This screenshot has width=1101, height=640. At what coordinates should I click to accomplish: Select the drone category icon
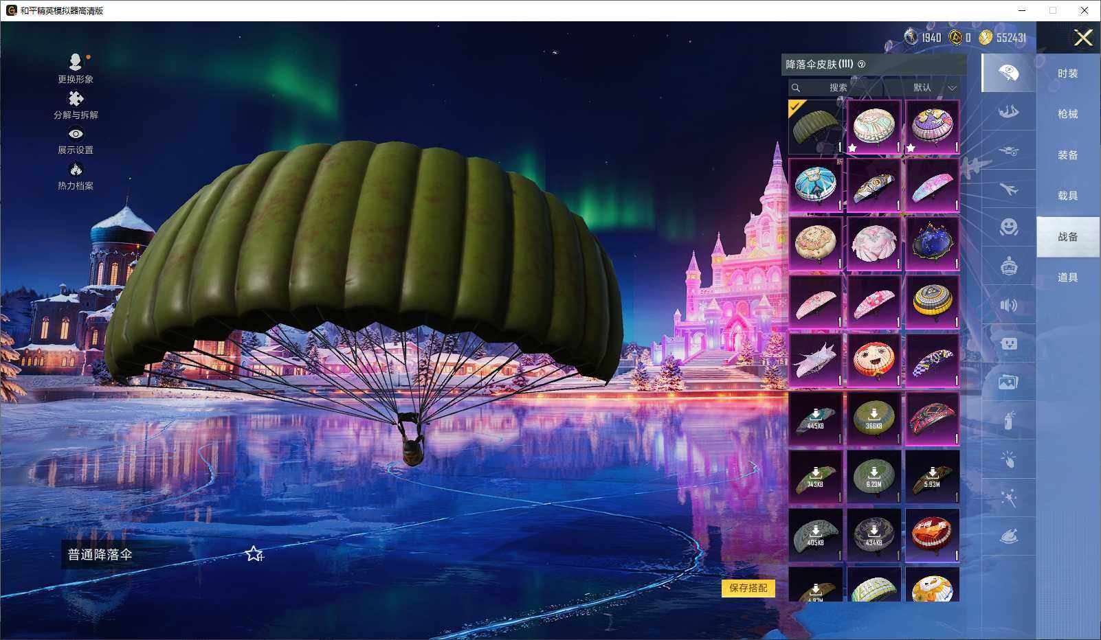(1009, 150)
